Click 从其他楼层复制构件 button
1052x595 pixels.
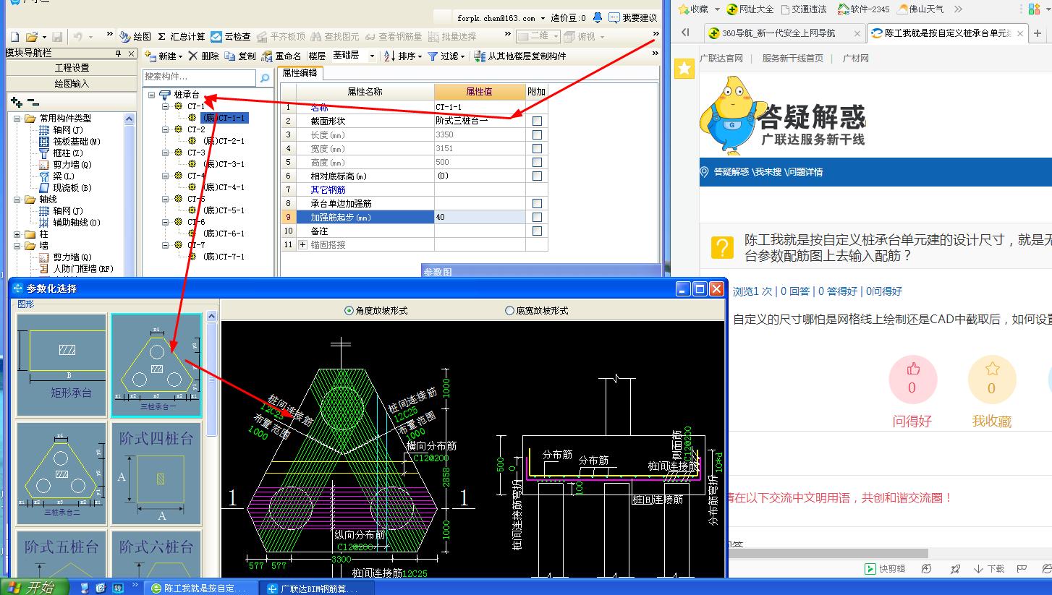[520, 56]
